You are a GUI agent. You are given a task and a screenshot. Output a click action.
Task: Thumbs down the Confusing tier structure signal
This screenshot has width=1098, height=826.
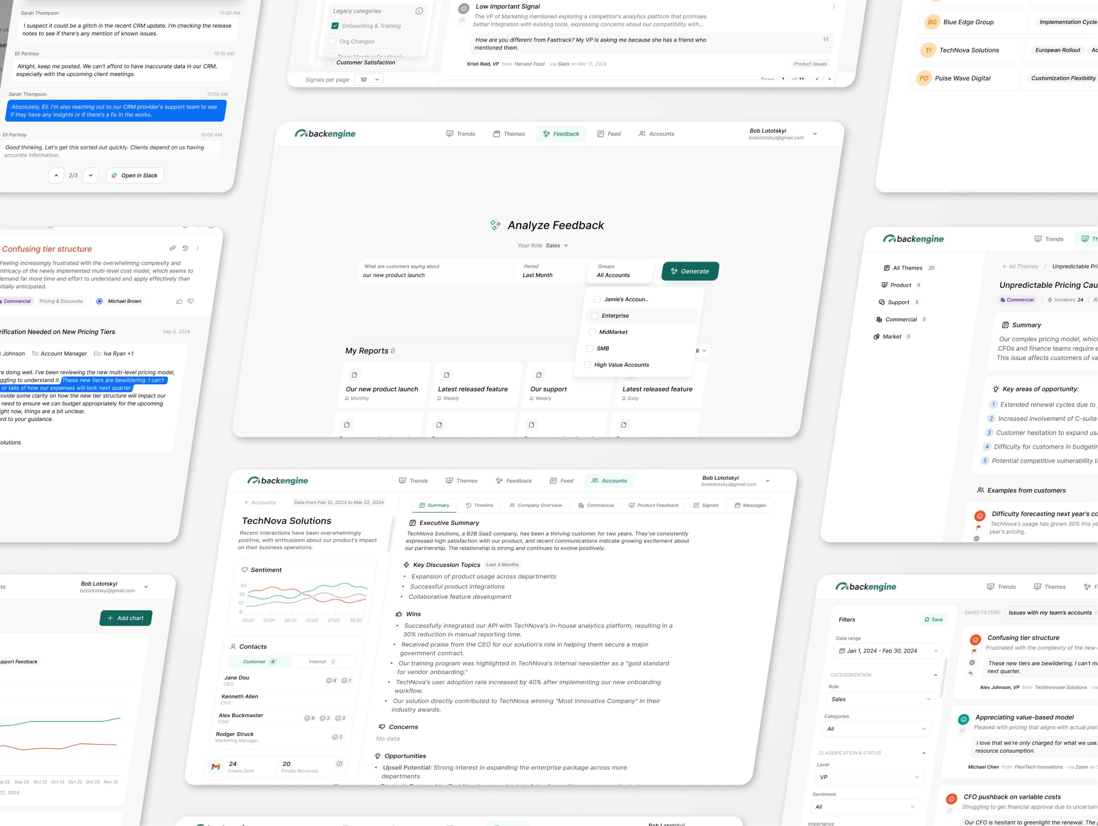tap(191, 301)
